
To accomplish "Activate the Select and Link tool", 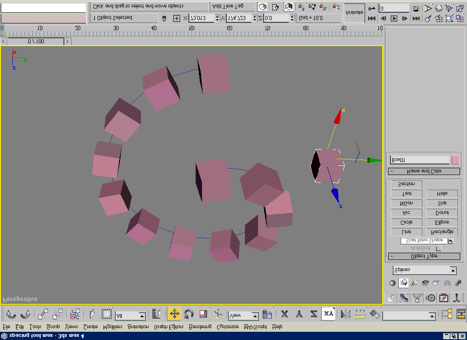I will point(43,314).
